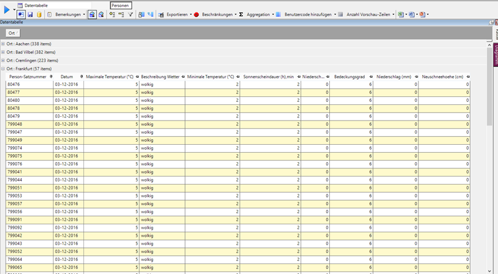Screen dimensions: 498x274
Task: Toggle pin on Datum column header
Action: coord(81,76)
